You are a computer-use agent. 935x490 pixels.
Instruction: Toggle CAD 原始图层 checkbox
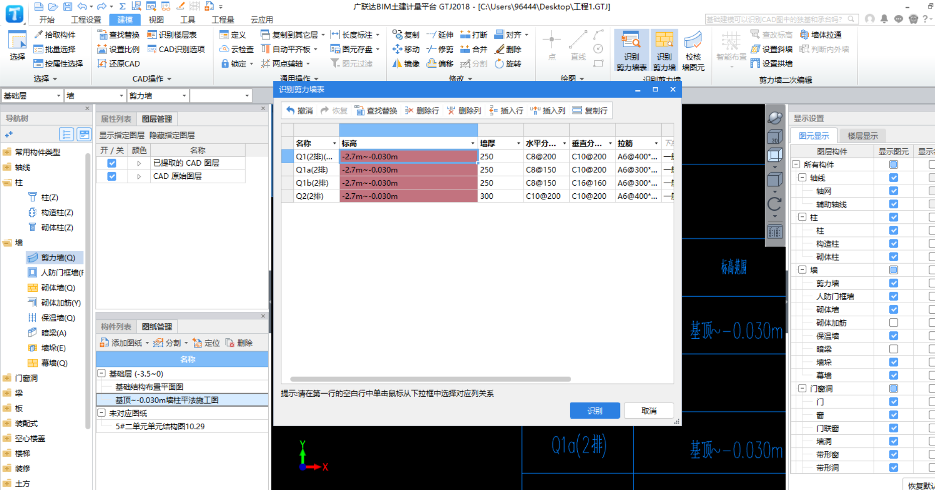[x=112, y=176]
